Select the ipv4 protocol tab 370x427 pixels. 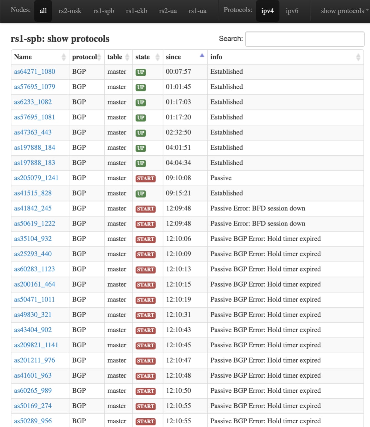[267, 11]
